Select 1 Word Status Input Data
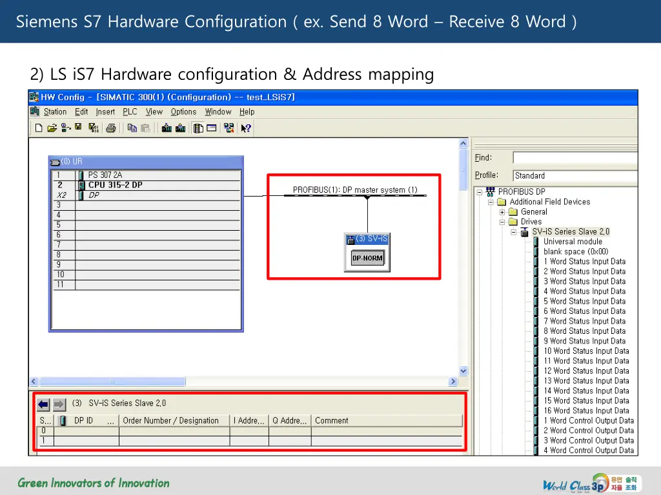Image resolution: width=661 pixels, height=495 pixels. pyautogui.click(x=584, y=262)
